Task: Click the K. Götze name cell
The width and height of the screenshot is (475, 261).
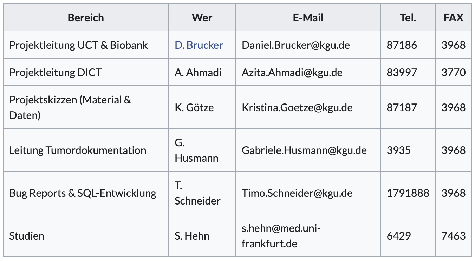Action: (x=202, y=107)
